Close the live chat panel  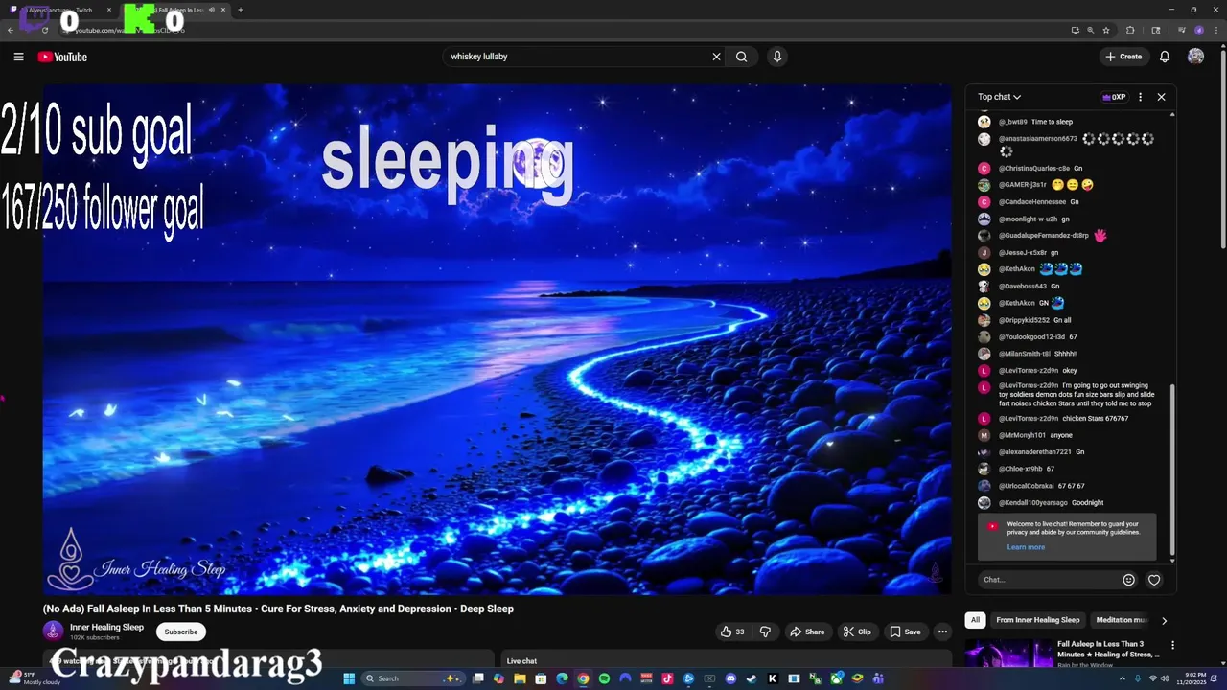point(1161,97)
